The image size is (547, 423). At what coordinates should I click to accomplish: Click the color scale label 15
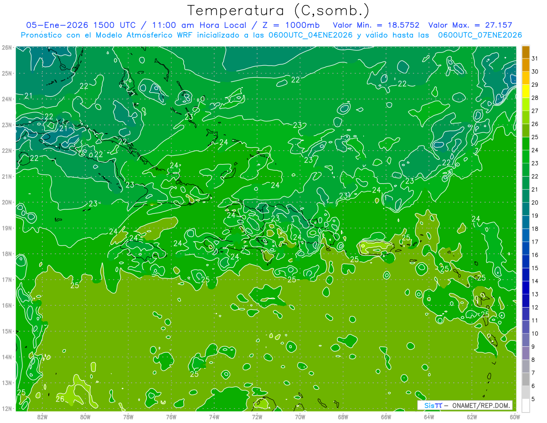535,268
